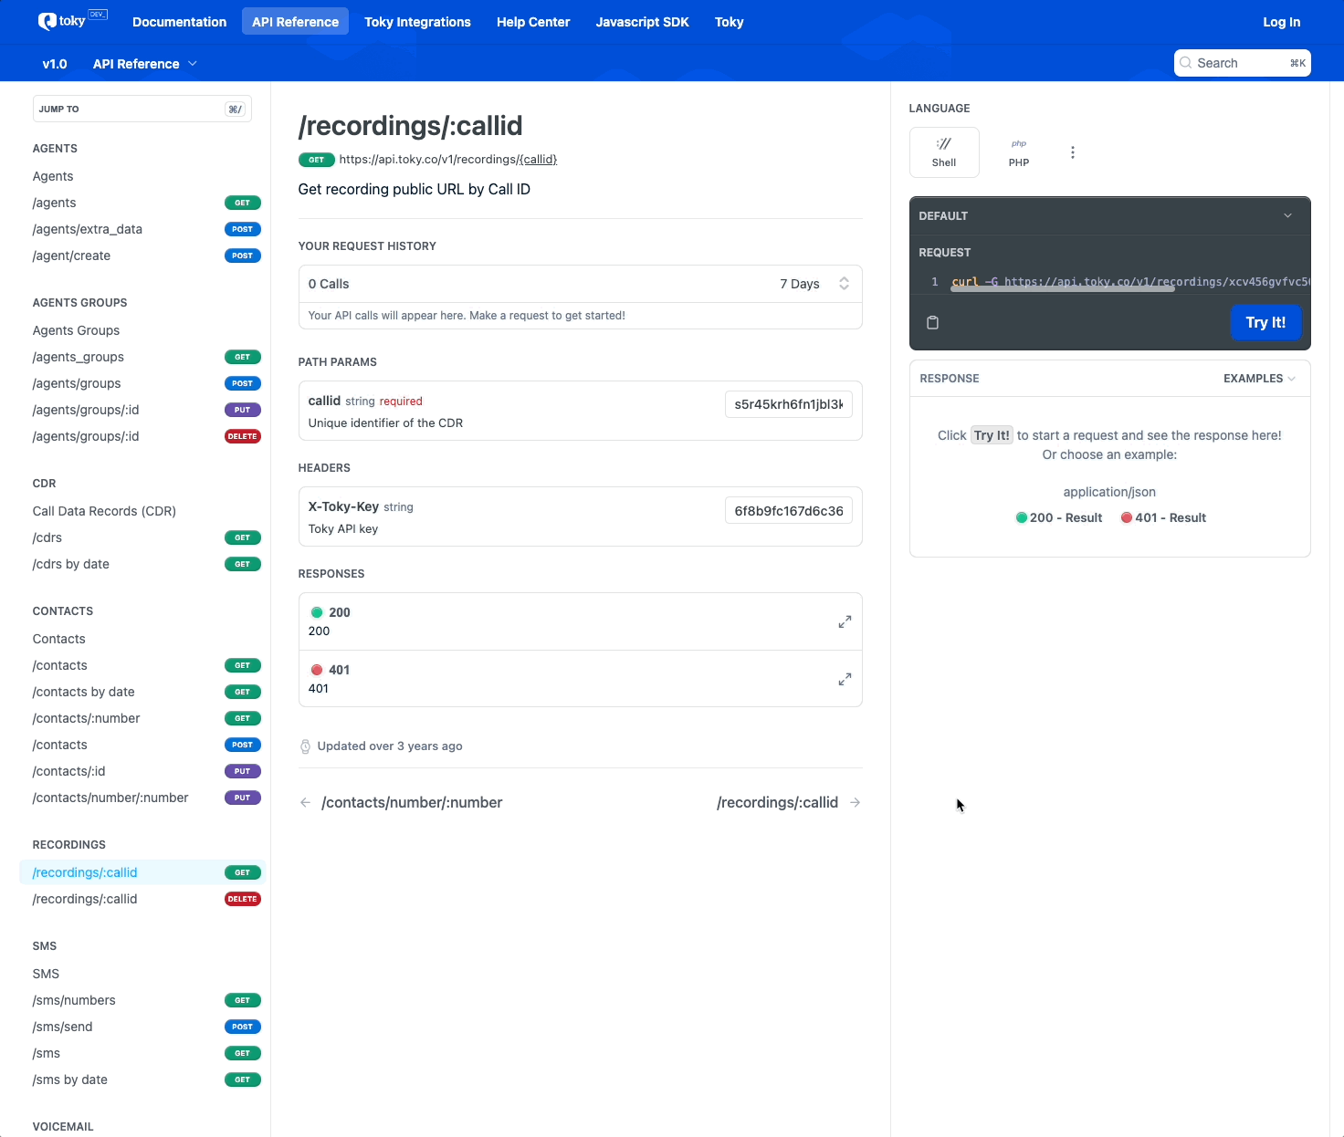Go to Javascript SDK tab

642,22
